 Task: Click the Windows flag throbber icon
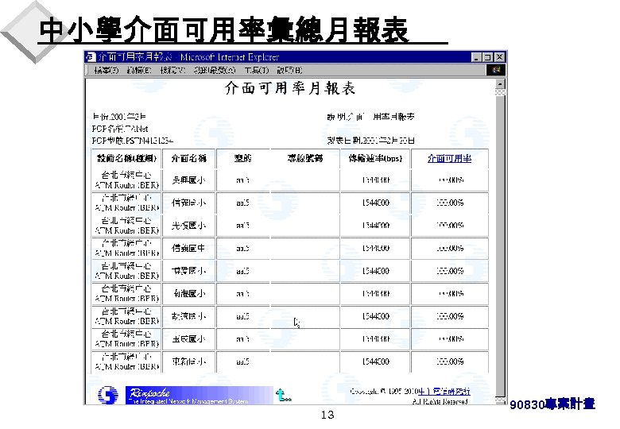496,71
